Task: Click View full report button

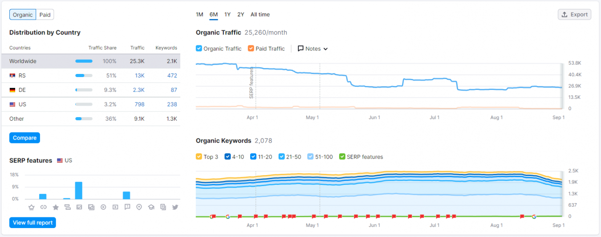Action: pos(32,223)
